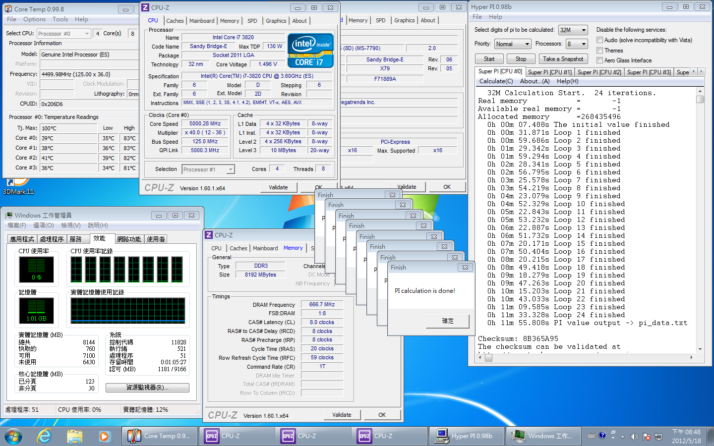This screenshot has width=714, height=446.
Task: Open the Selection Processor #1 dropdown in CPU-Z
Action: tap(208, 169)
